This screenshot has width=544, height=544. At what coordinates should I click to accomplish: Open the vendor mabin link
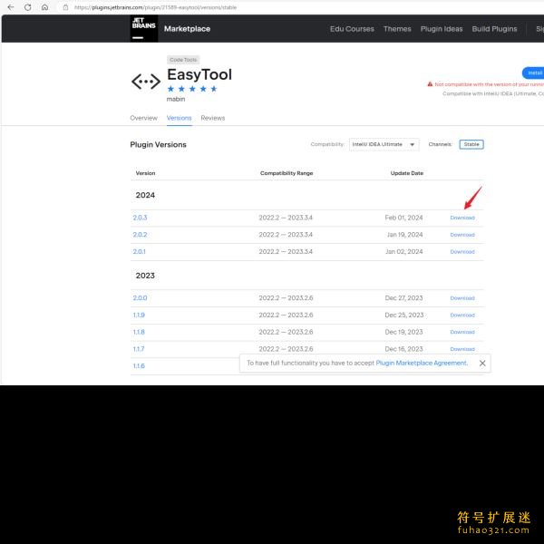click(176, 99)
